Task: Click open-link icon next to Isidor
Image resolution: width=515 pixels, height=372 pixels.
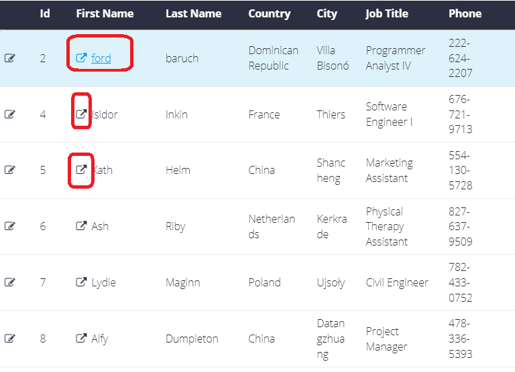Action: click(81, 114)
